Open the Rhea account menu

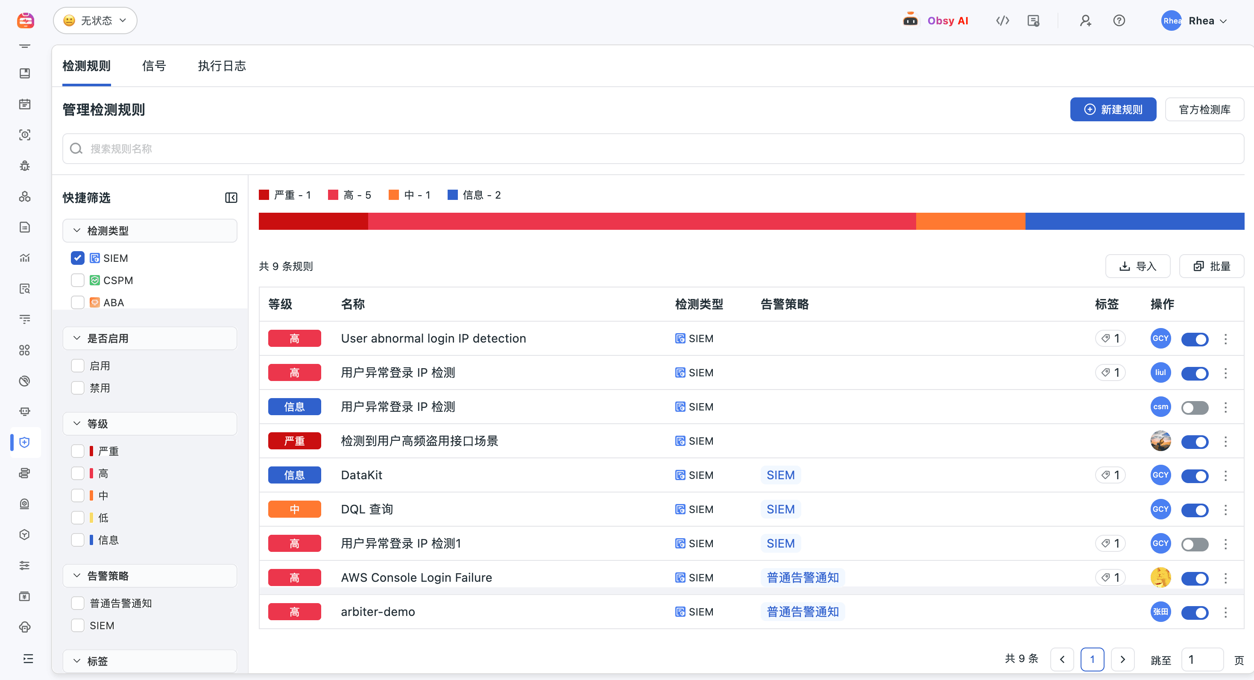tap(1194, 21)
